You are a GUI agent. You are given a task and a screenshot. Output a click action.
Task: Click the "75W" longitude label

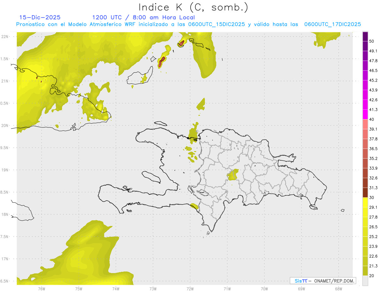point(79,289)
